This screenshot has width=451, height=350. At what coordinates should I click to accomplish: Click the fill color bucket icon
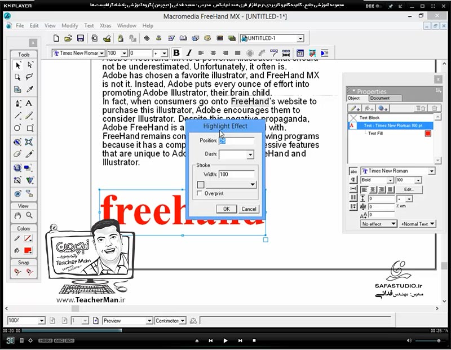[17, 250]
